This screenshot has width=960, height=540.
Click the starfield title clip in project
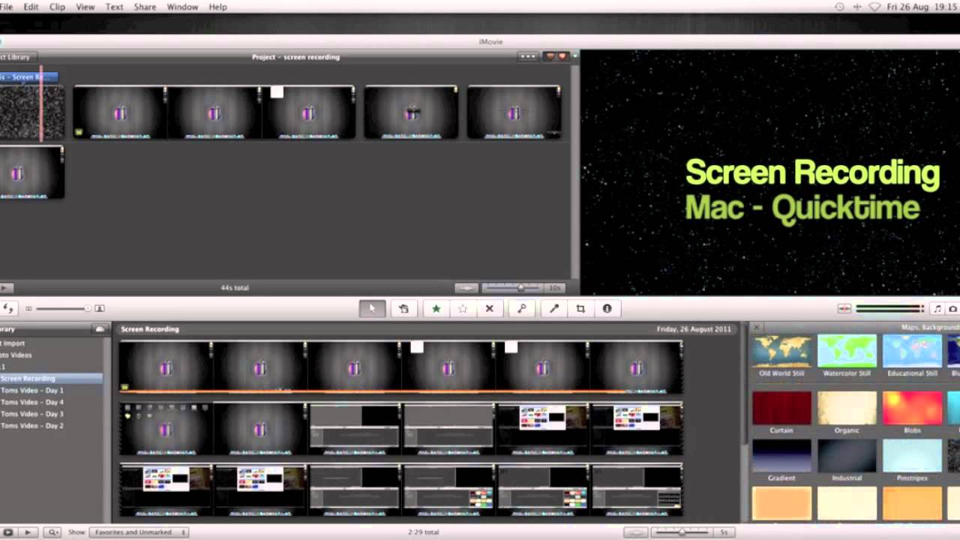tap(31, 112)
